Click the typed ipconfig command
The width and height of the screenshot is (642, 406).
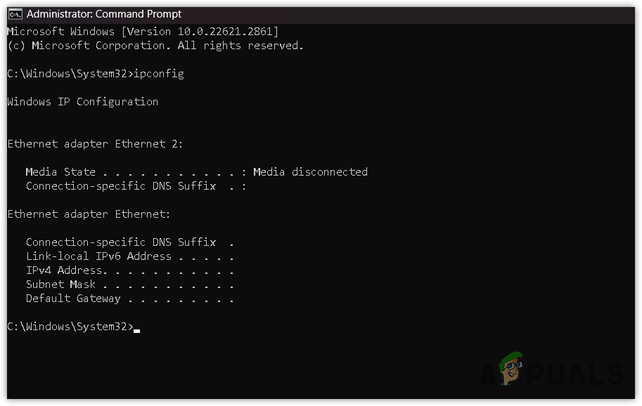coord(161,74)
